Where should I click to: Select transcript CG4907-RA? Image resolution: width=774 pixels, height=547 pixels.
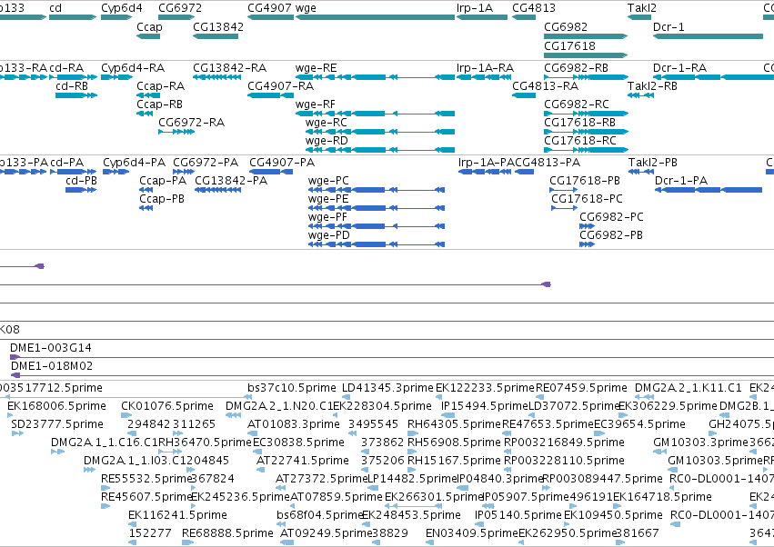point(270,95)
